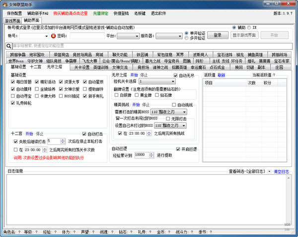Click the 登录 button

[x=218, y=35]
